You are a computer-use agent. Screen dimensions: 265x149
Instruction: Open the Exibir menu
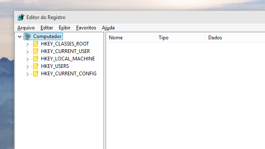click(65, 28)
